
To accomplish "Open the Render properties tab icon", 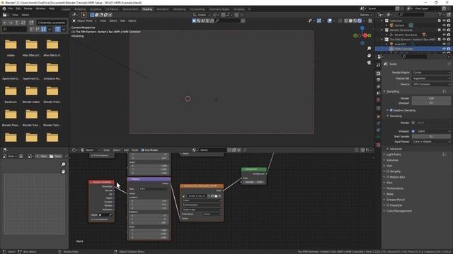I will tap(379, 73).
